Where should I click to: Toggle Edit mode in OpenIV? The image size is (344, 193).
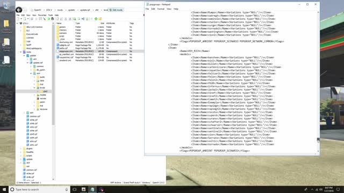coord(116,10)
